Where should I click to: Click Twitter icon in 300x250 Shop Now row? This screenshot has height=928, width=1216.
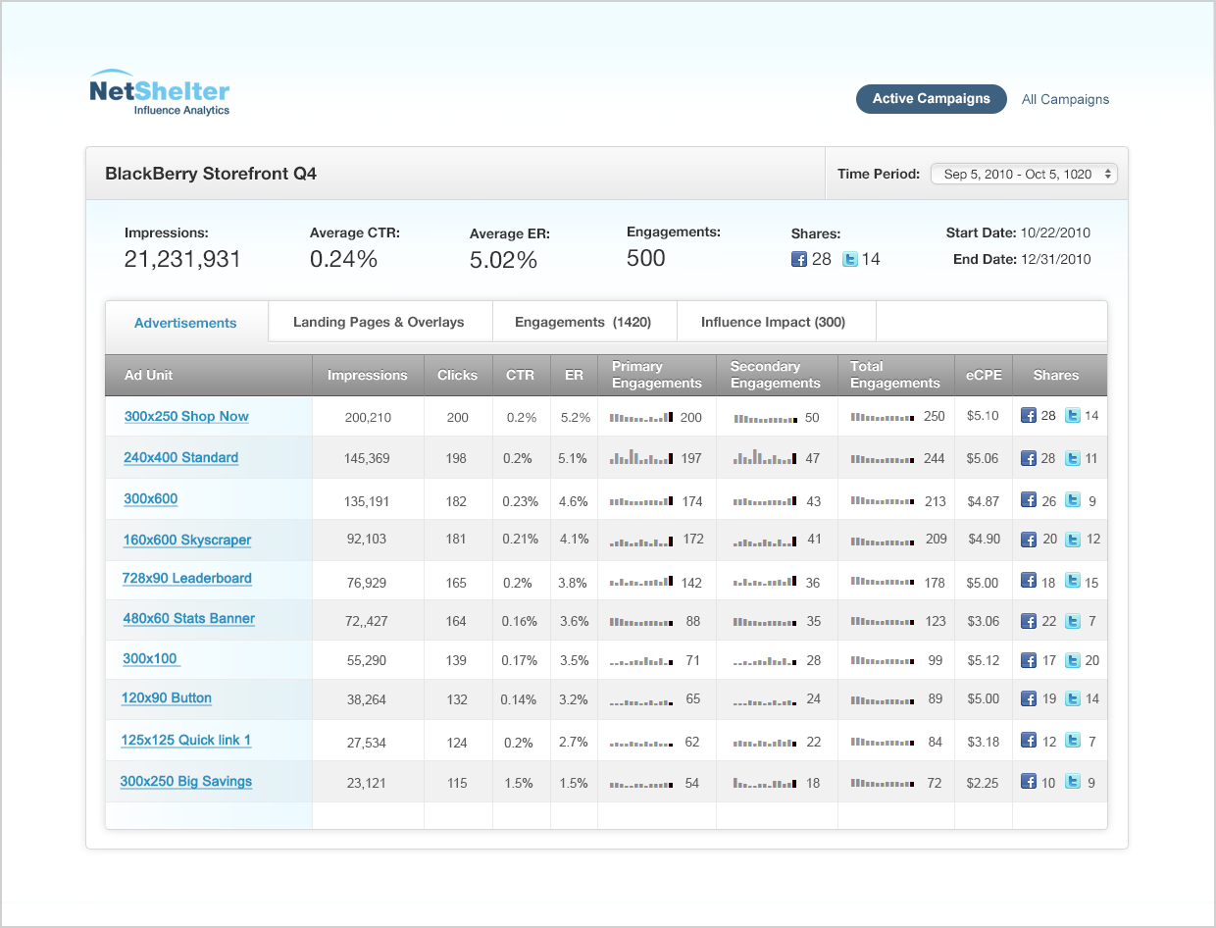click(1073, 416)
